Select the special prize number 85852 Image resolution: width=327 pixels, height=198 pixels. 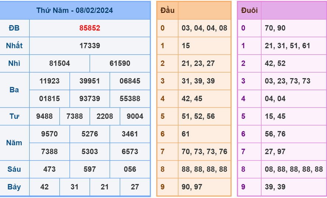coord(89,28)
